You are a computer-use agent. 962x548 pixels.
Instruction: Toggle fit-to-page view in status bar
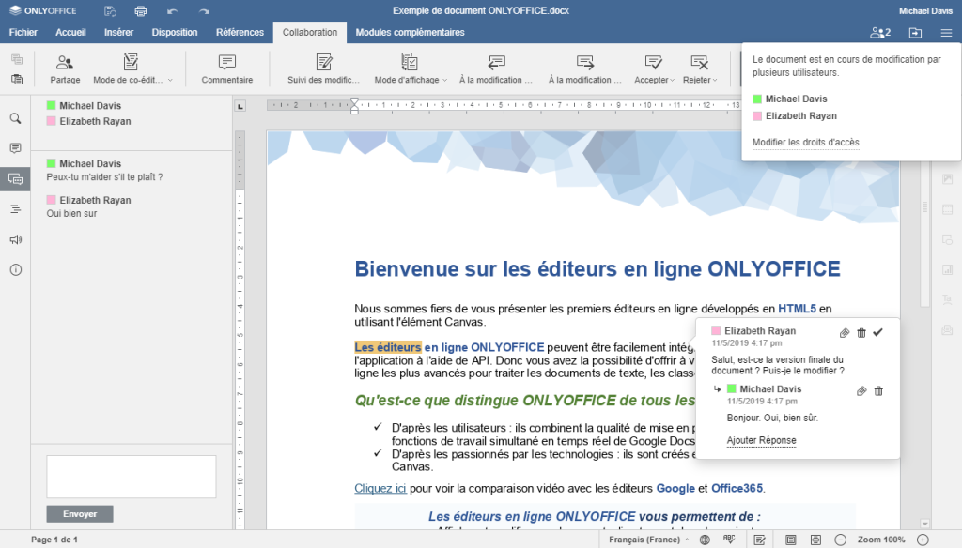tap(790, 540)
